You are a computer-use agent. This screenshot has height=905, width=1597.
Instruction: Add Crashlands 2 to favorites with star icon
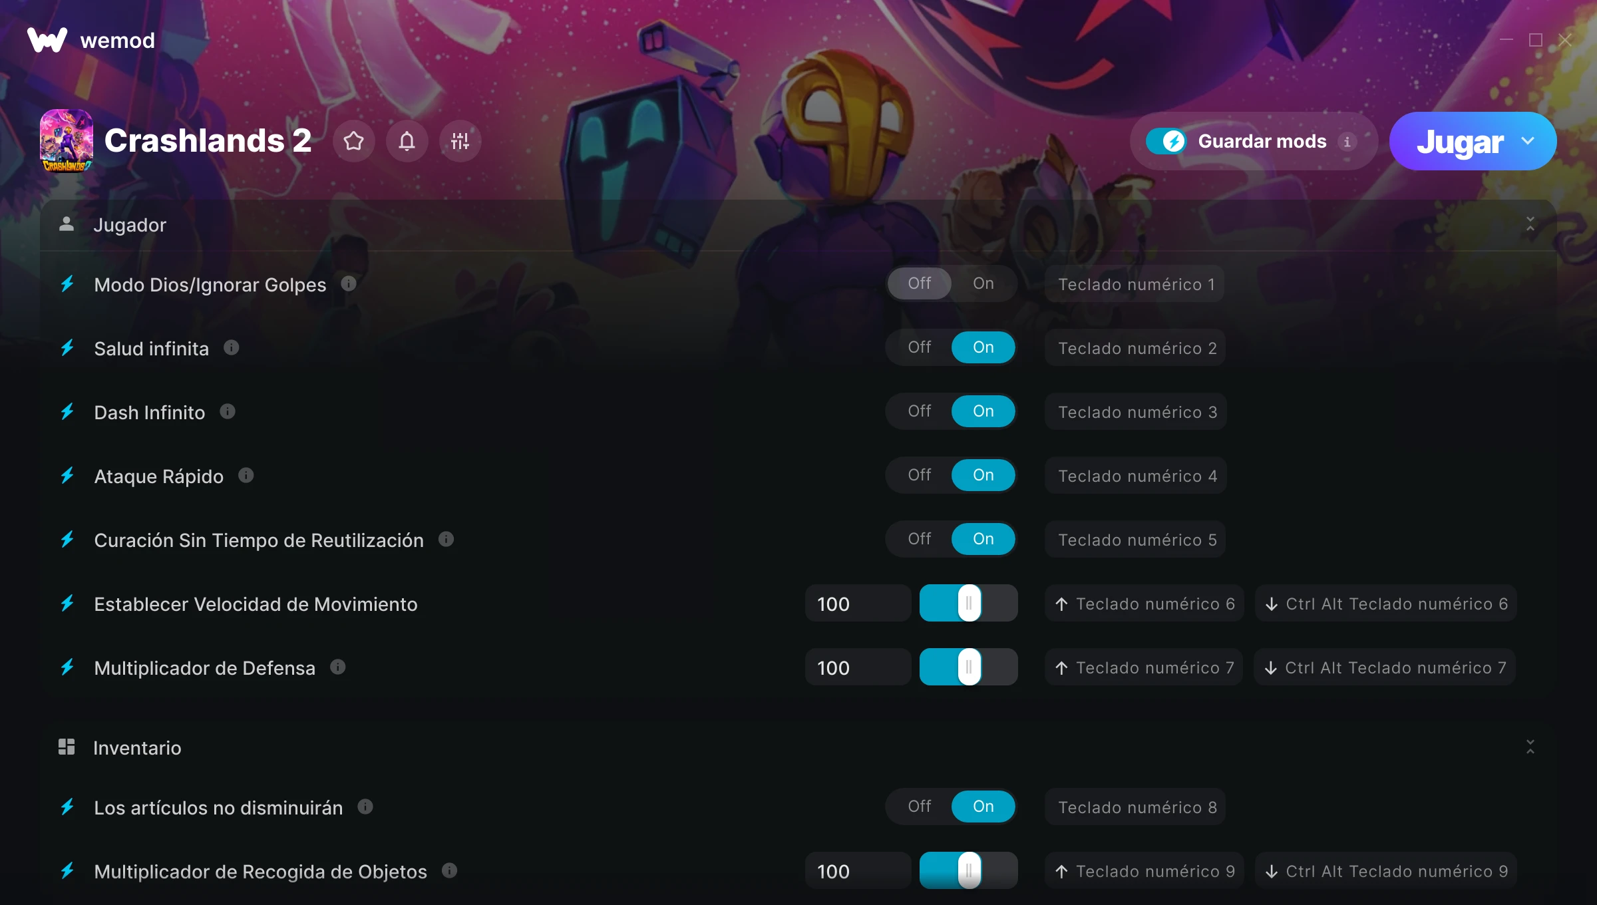(354, 141)
